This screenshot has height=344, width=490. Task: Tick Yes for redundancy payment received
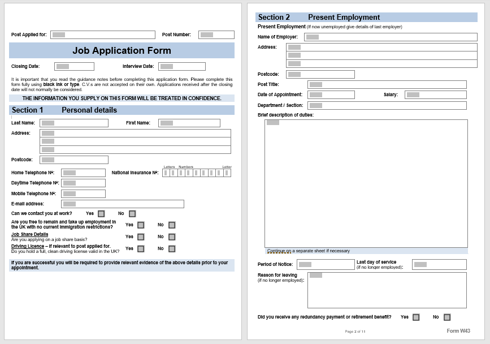[416, 317]
